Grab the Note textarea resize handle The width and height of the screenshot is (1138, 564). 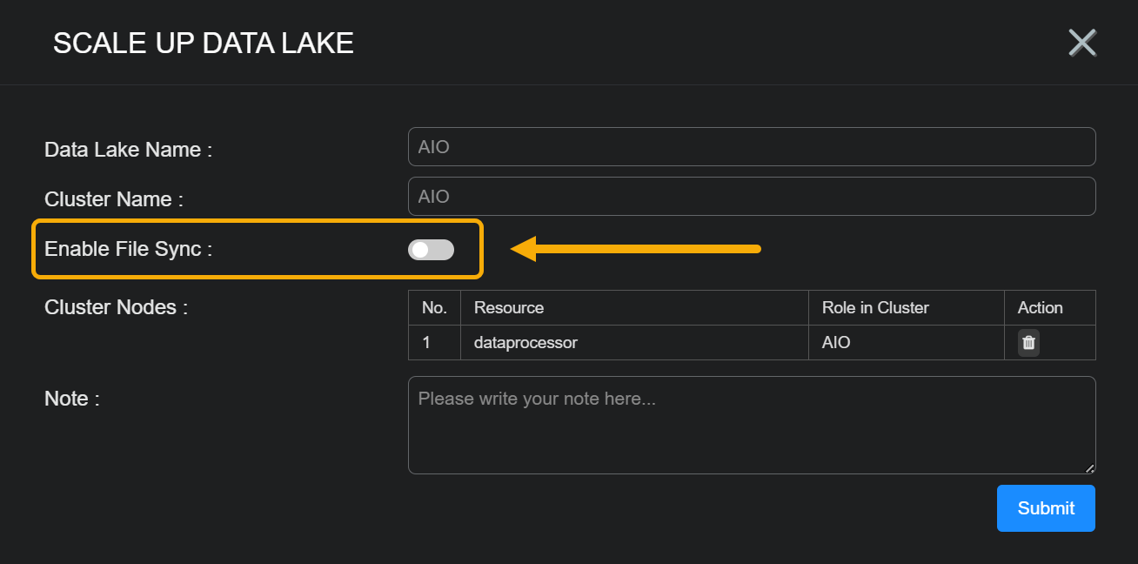tap(1089, 468)
